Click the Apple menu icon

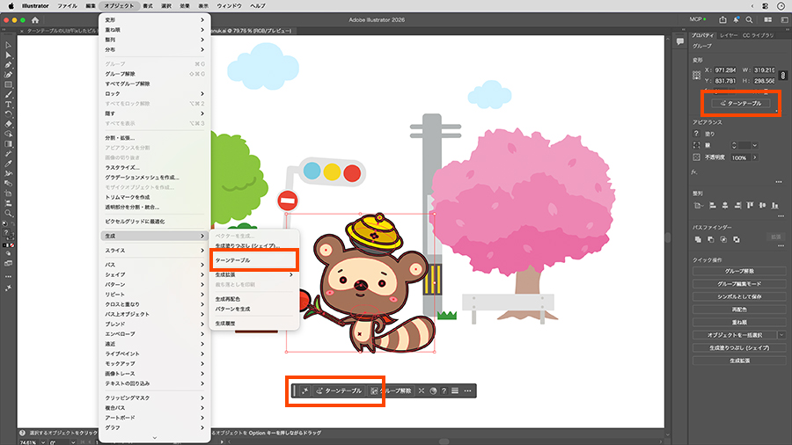coord(11,6)
